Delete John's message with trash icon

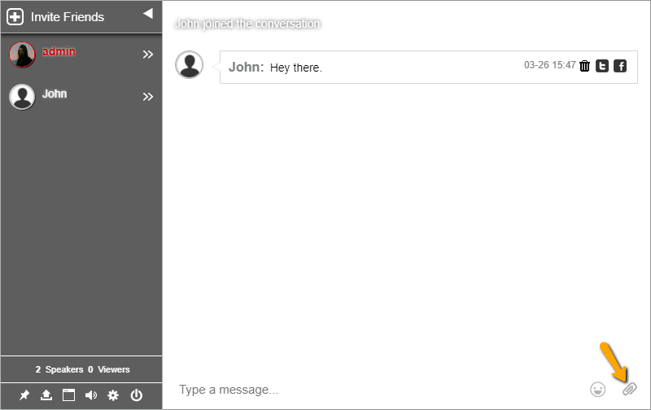(584, 66)
